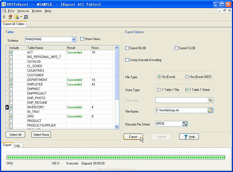
Task: Enable the Show Views checkbox
Action: [82, 39]
